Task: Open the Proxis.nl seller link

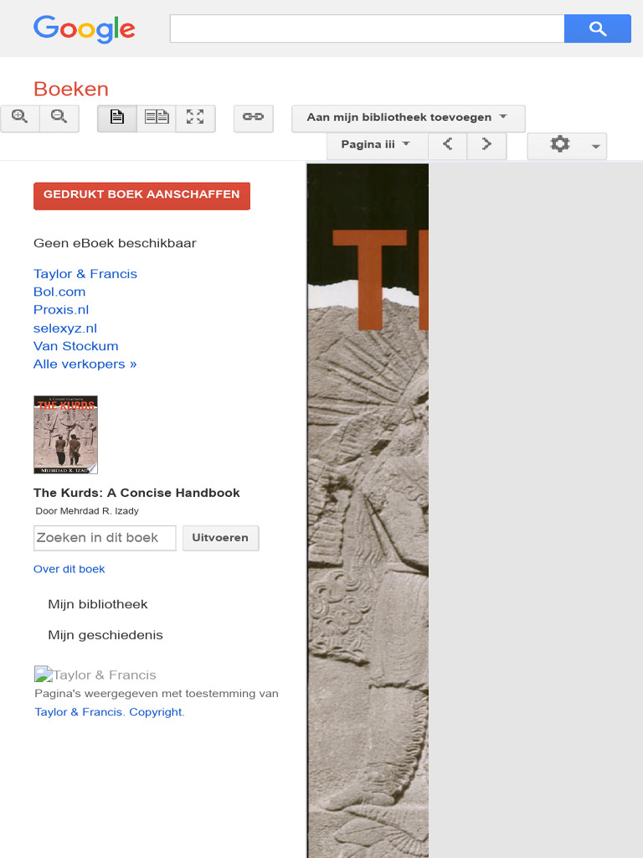Action: (x=61, y=310)
